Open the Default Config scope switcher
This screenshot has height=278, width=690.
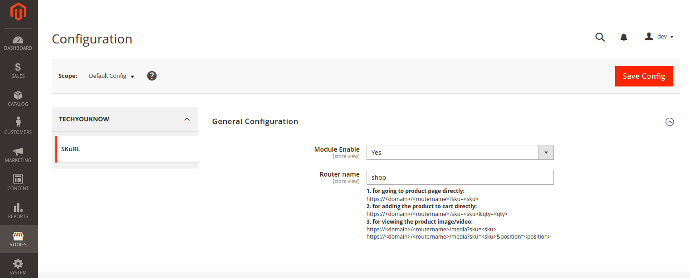tap(112, 76)
